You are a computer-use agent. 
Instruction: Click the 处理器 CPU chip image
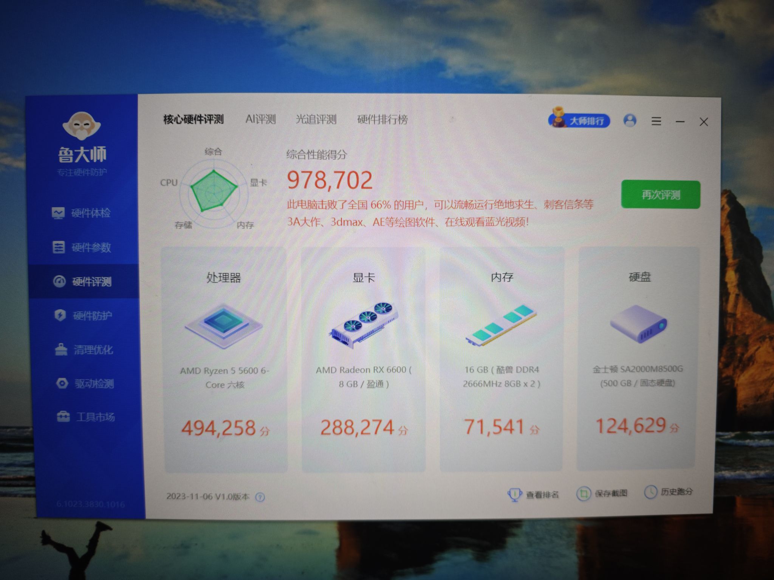tap(223, 326)
